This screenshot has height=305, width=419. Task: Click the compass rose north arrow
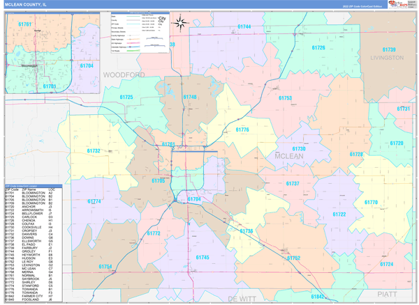[179, 23]
